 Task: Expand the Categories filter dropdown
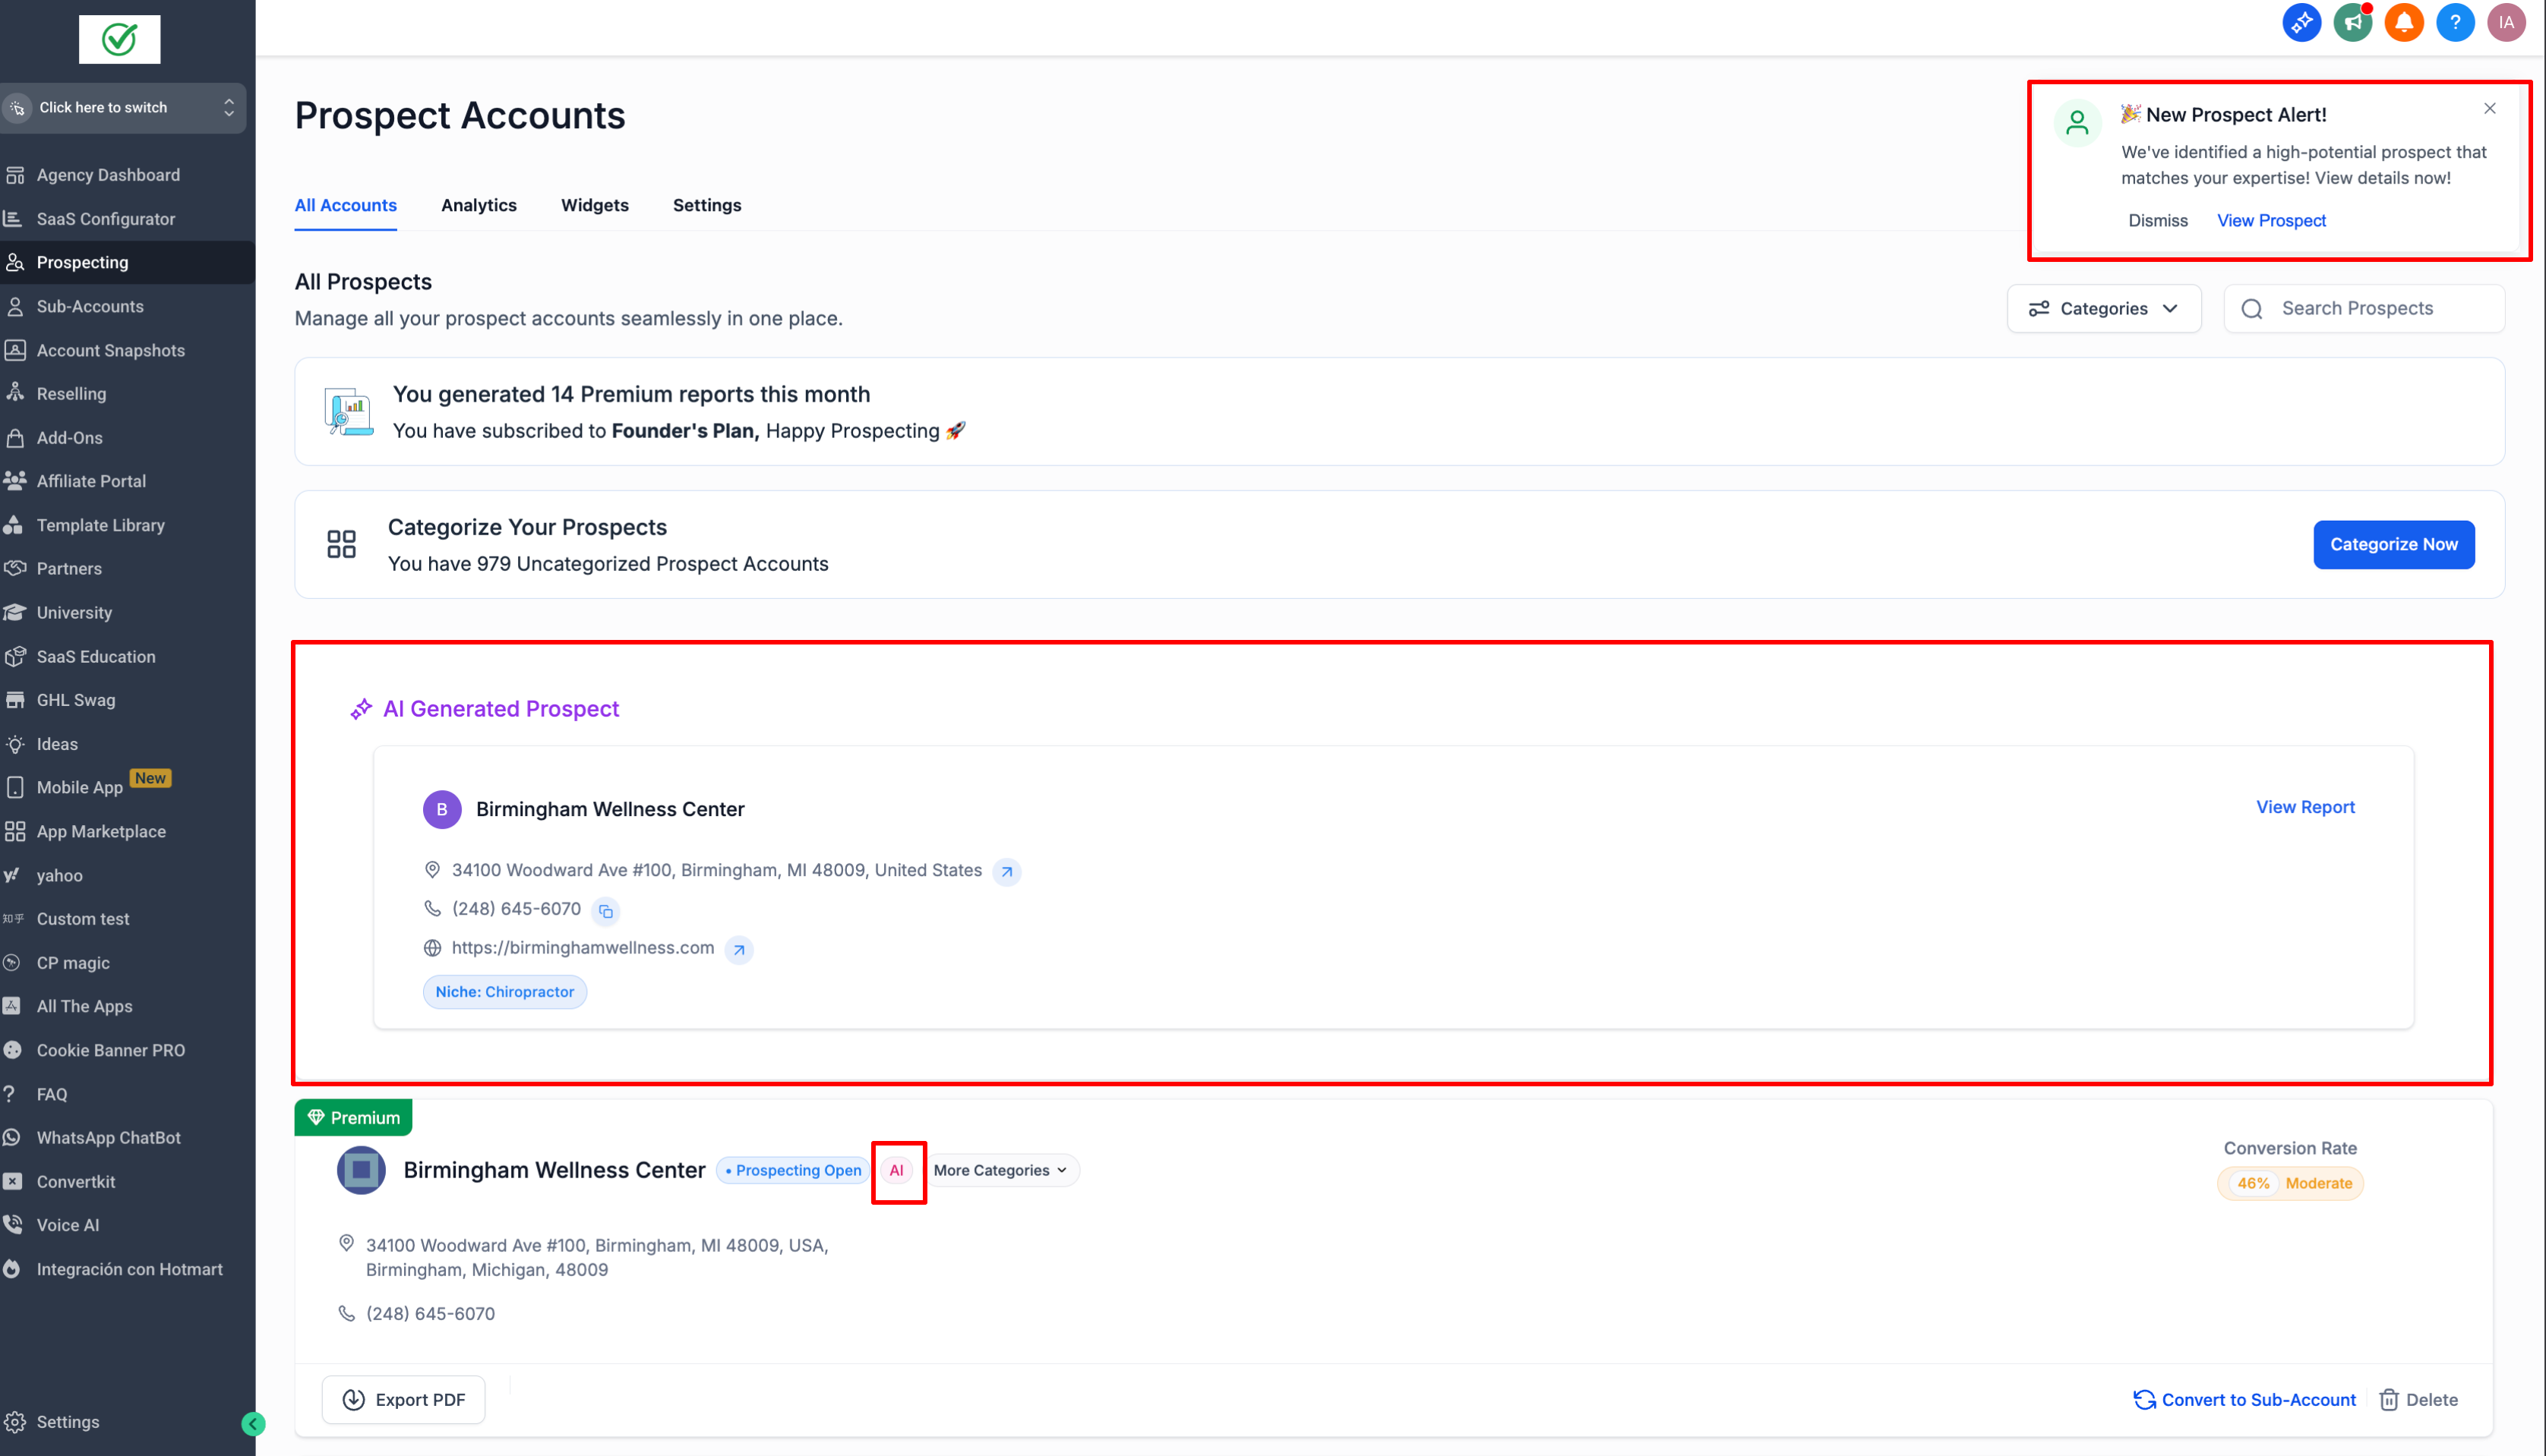pos(2103,309)
